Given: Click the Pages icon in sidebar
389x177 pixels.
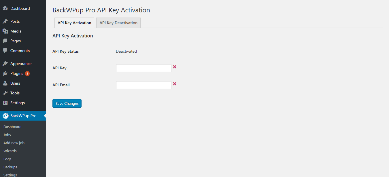Looking at the screenshot, I should pyautogui.click(x=5, y=41).
